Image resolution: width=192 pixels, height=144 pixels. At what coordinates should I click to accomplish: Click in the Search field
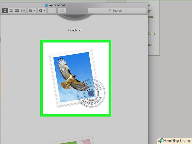117,11
